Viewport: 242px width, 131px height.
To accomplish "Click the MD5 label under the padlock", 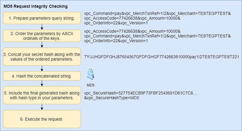I will pyautogui.click(x=90, y=85).
